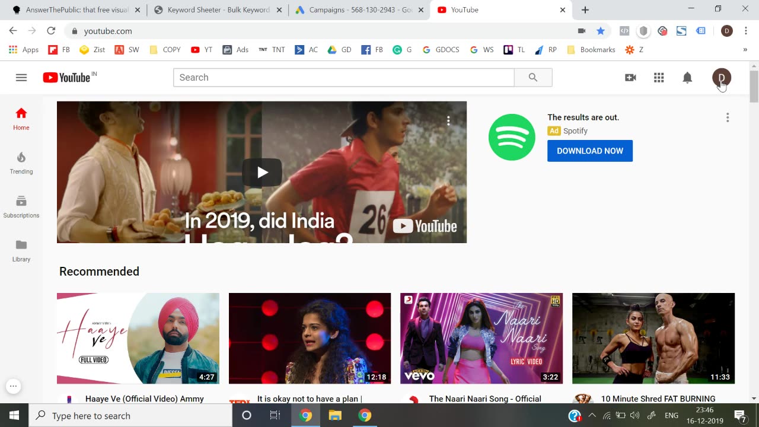Open Library in the sidebar
759x427 pixels.
click(x=21, y=250)
